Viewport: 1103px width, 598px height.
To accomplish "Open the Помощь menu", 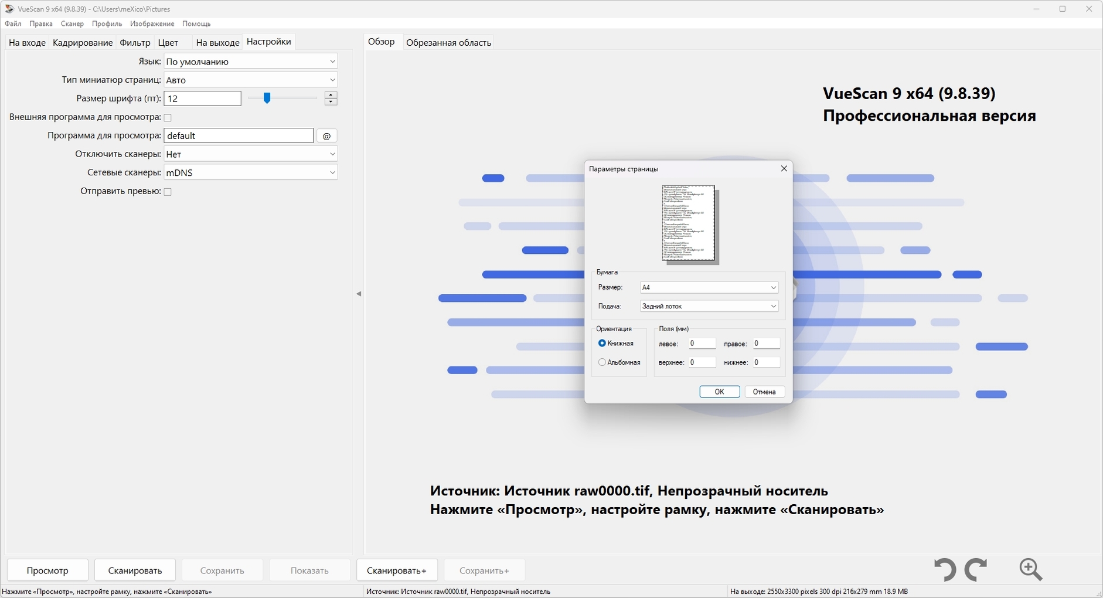I will (x=196, y=24).
